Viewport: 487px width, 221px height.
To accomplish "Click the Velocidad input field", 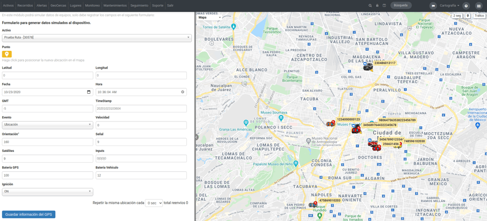I will coord(141,125).
